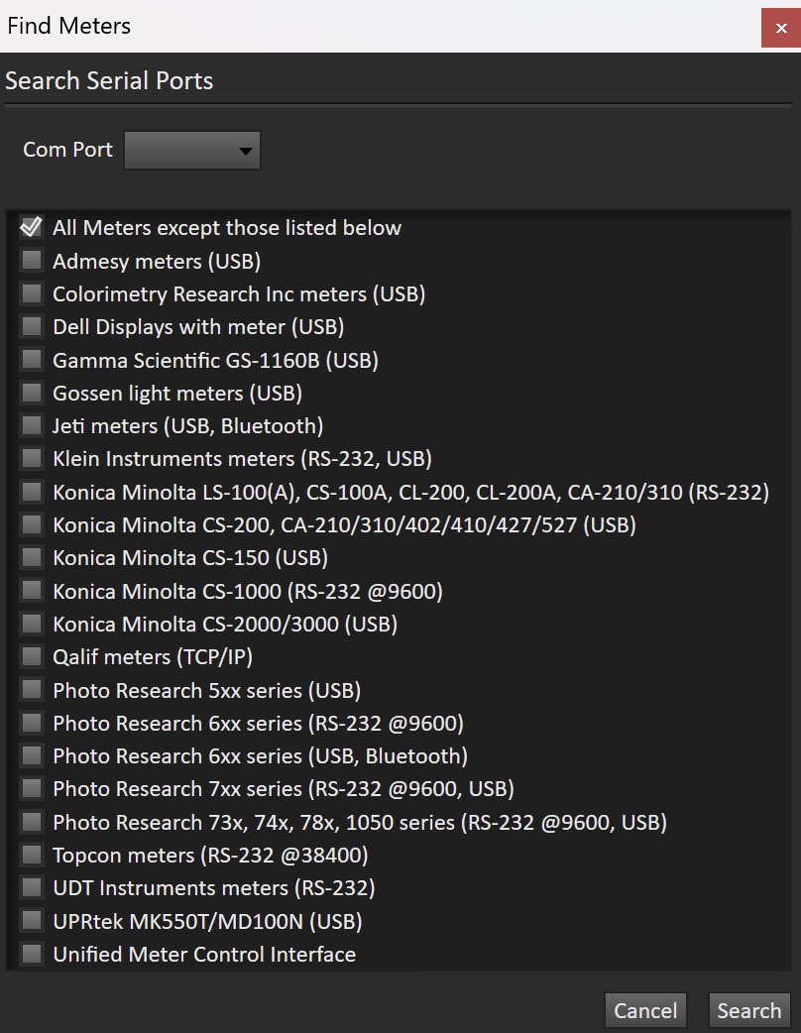
Task: Select Gossen light meters checkbox
Action: (32, 393)
